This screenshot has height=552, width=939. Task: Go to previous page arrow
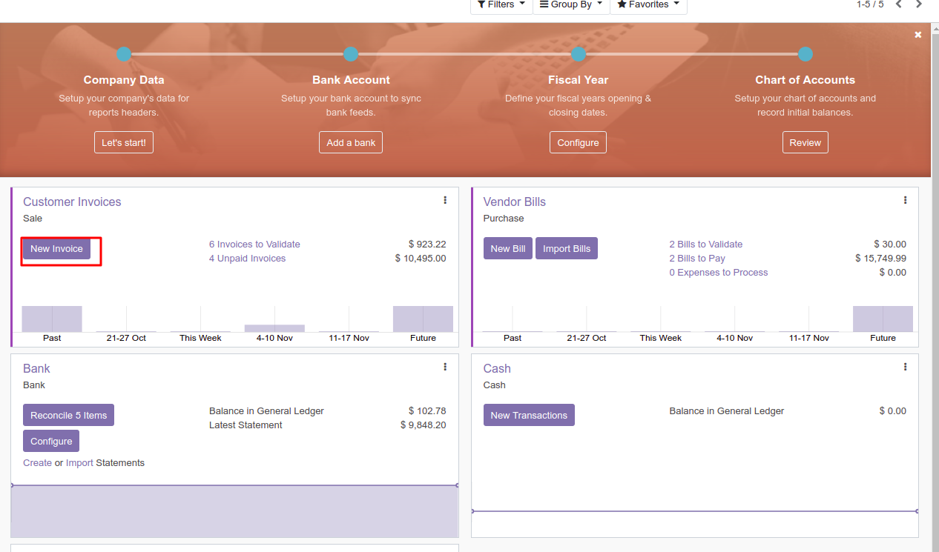(899, 4)
